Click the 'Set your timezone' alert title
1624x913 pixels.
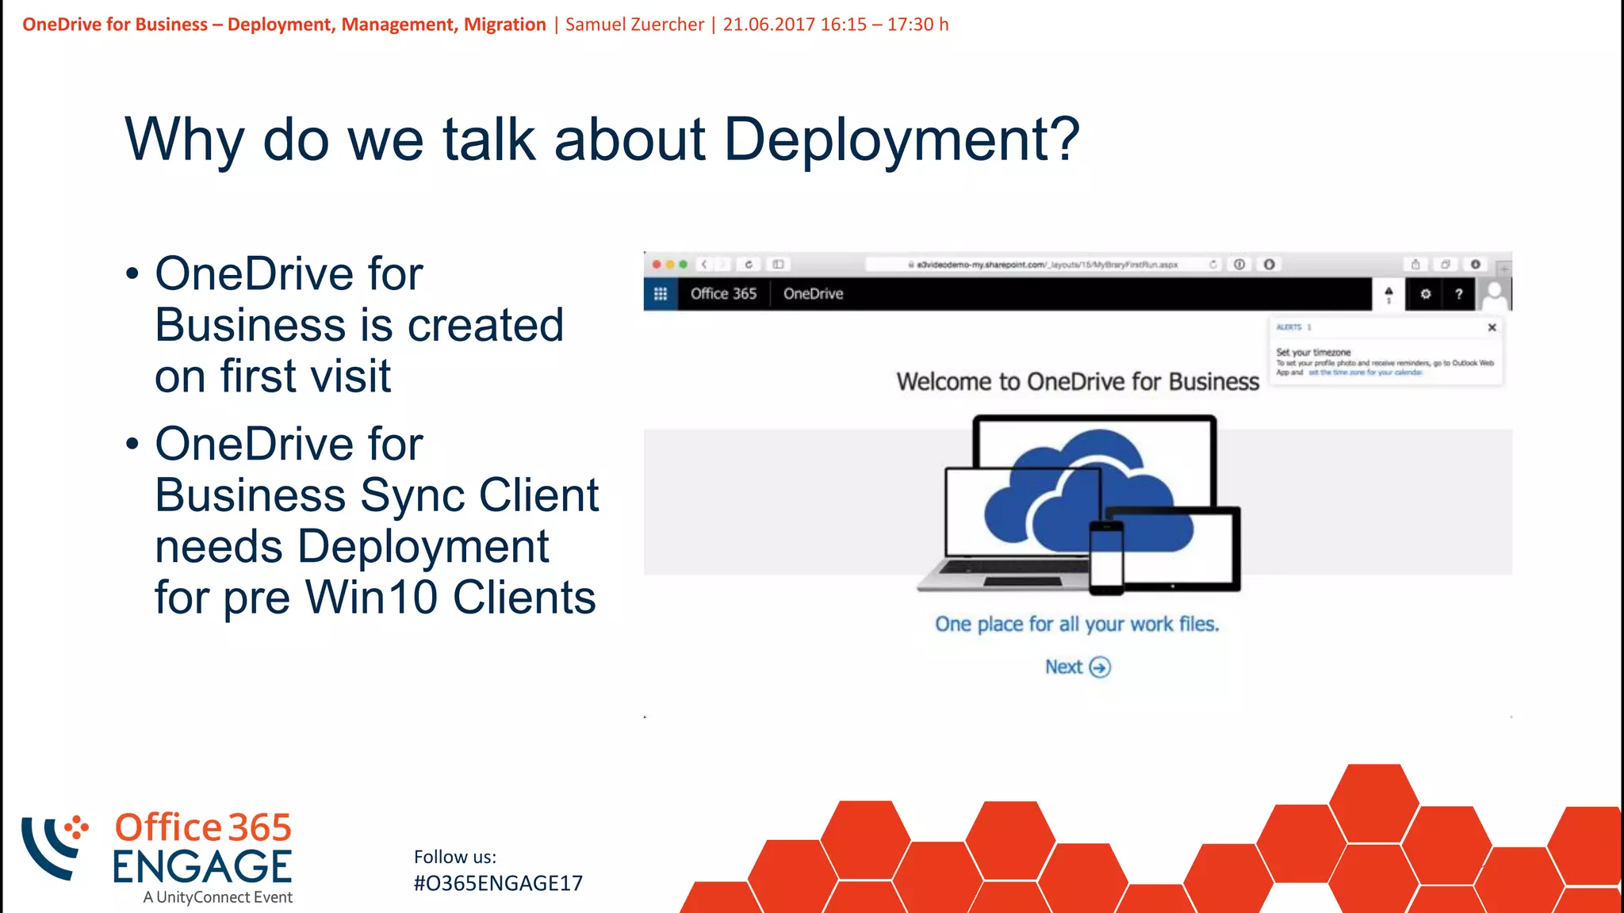[1313, 353]
